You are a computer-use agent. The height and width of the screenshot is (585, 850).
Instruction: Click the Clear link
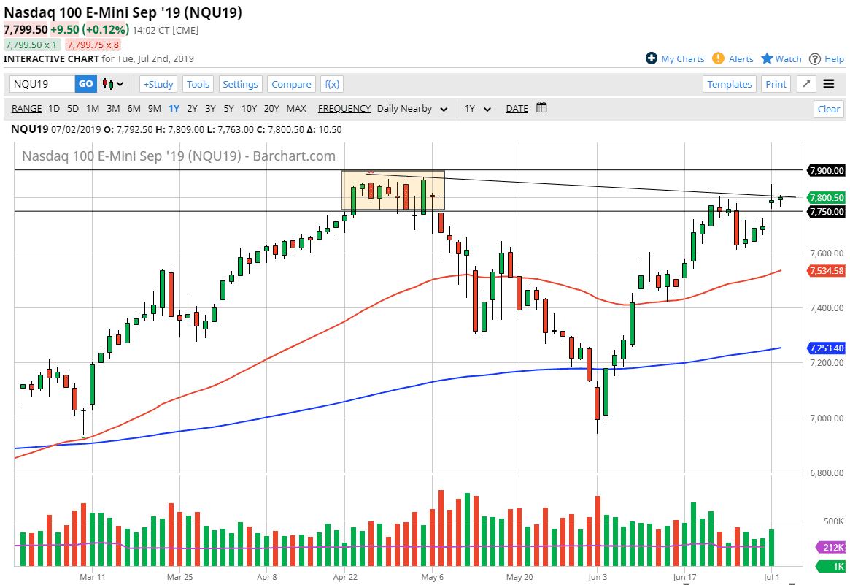[828, 108]
